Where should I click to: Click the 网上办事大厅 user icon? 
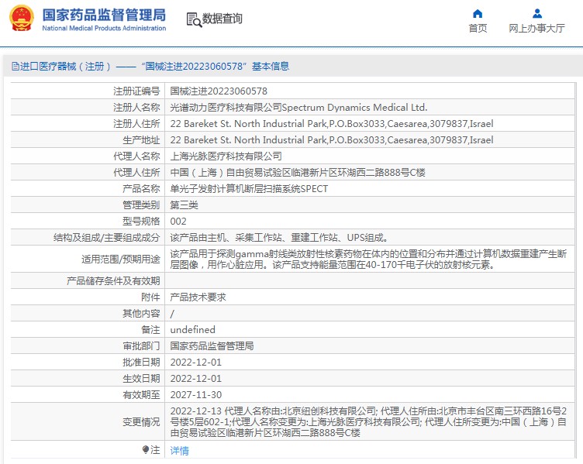[x=537, y=14]
